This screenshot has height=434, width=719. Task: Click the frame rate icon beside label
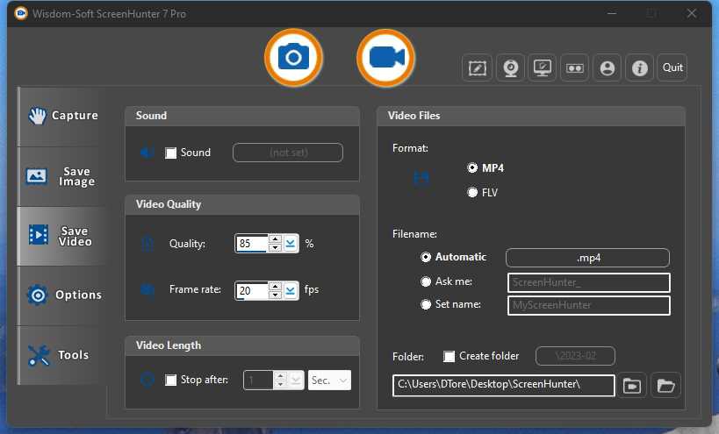tap(147, 290)
